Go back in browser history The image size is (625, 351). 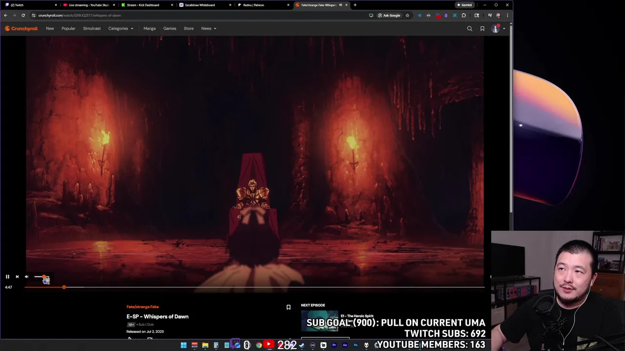tap(5, 15)
